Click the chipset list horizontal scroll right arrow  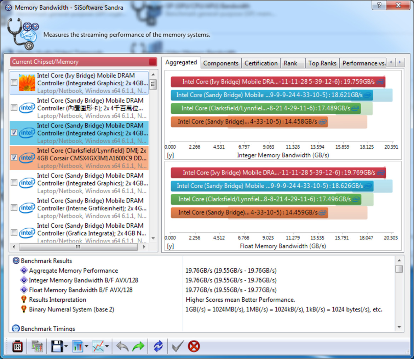(x=144, y=247)
